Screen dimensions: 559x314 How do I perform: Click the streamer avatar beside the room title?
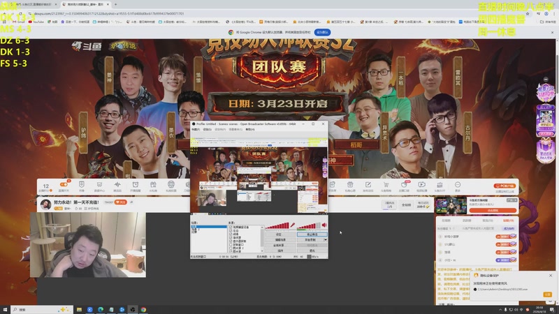45,204
